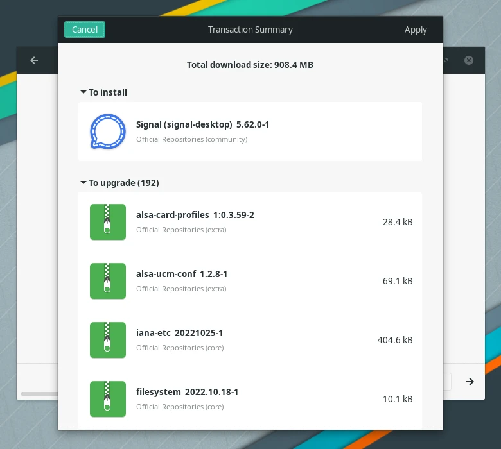Select Signal (signal-desktop) 5.62.0-1 text
Image resolution: width=501 pixels, height=449 pixels.
pos(202,124)
